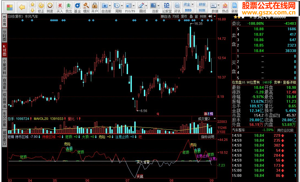Viewport: 300px width, 182px height.
Task: Open the 基金 fund icon
Action: point(78,5)
